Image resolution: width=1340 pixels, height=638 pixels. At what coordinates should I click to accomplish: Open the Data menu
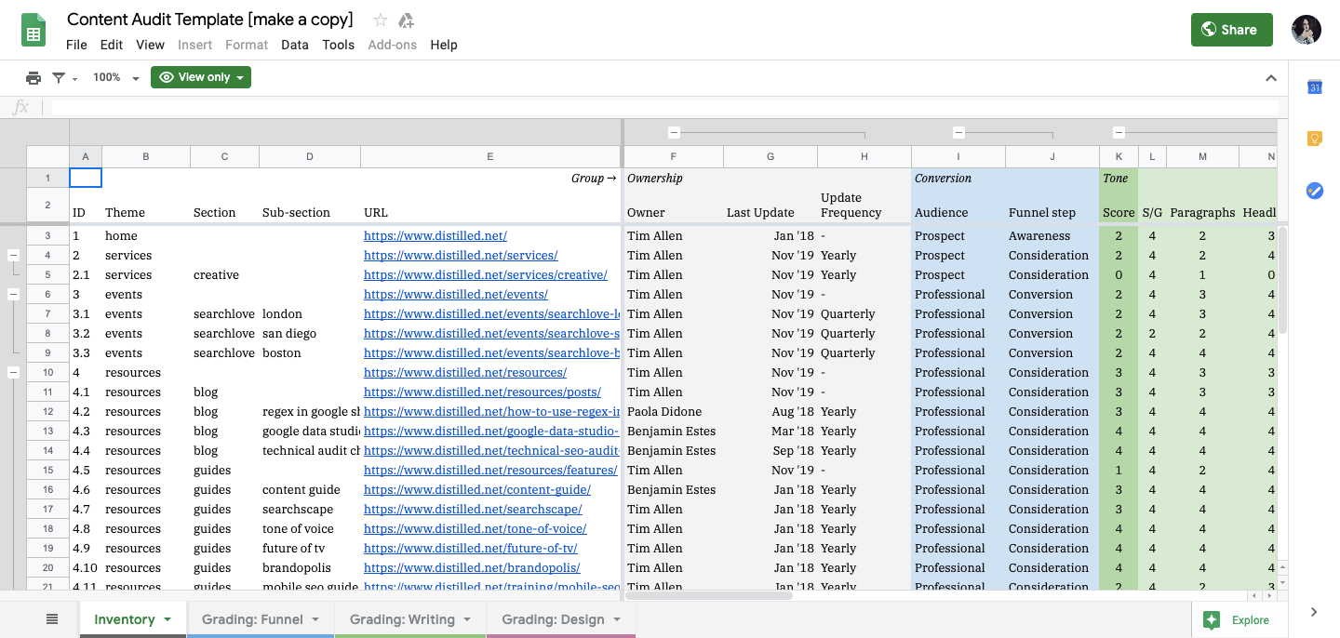coord(295,44)
